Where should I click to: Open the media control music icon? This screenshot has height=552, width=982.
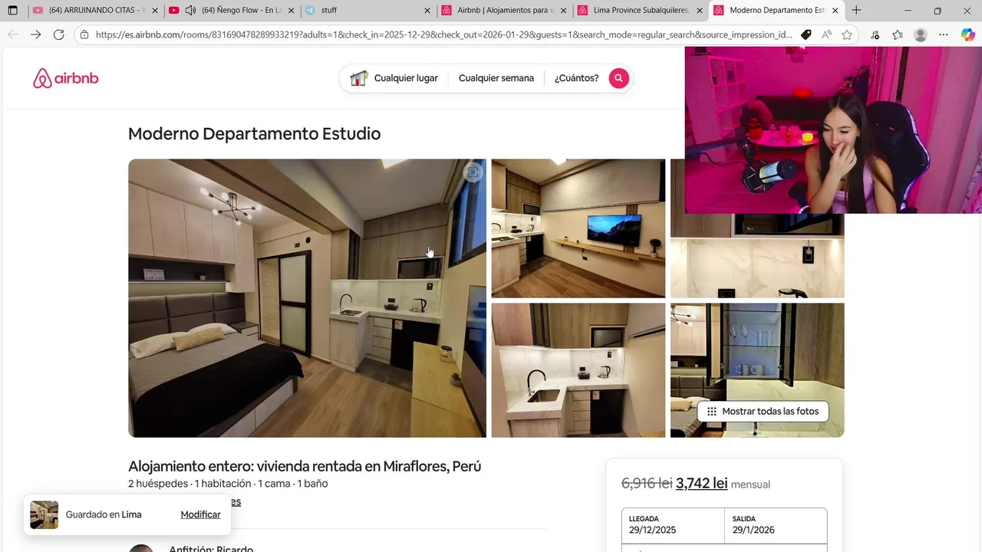pyautogui.click(x=875, y=34)
